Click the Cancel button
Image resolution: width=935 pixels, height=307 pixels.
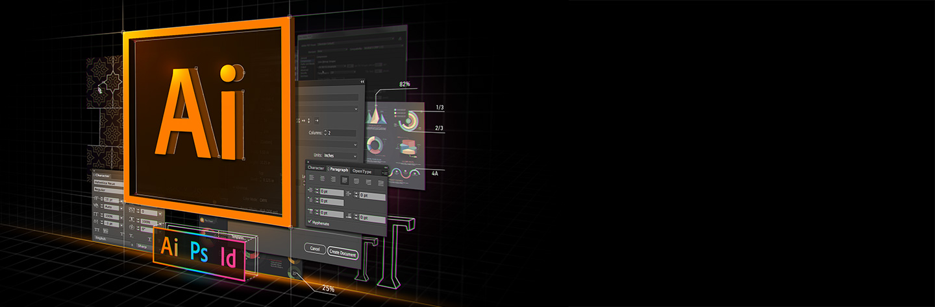pos(315,249)
